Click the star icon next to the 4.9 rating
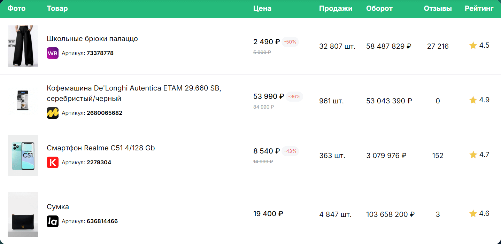 click(x=473, y=100)
